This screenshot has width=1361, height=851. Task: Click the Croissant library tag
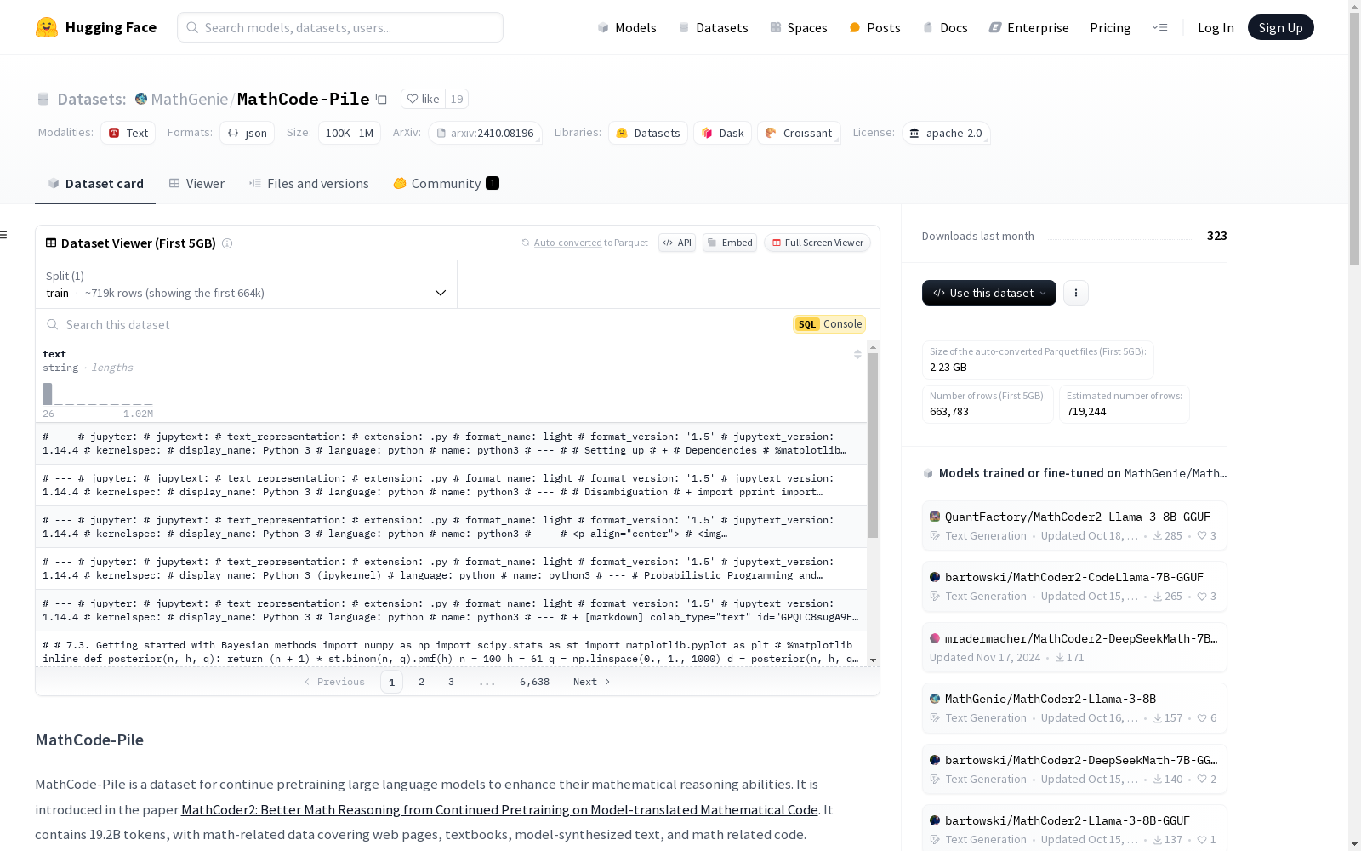[799, 133]
